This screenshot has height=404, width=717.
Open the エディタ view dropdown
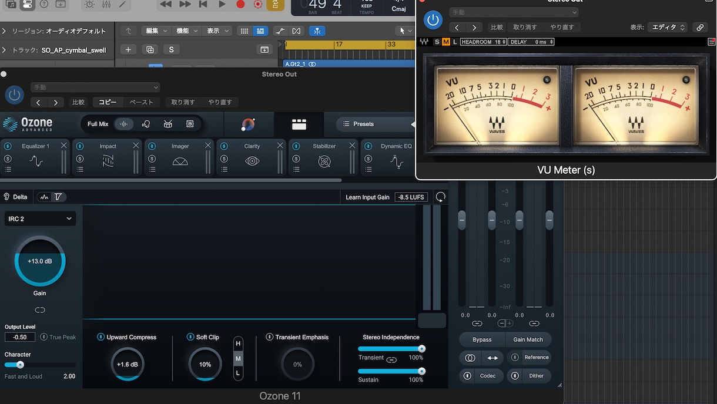[x=667, y=27]
